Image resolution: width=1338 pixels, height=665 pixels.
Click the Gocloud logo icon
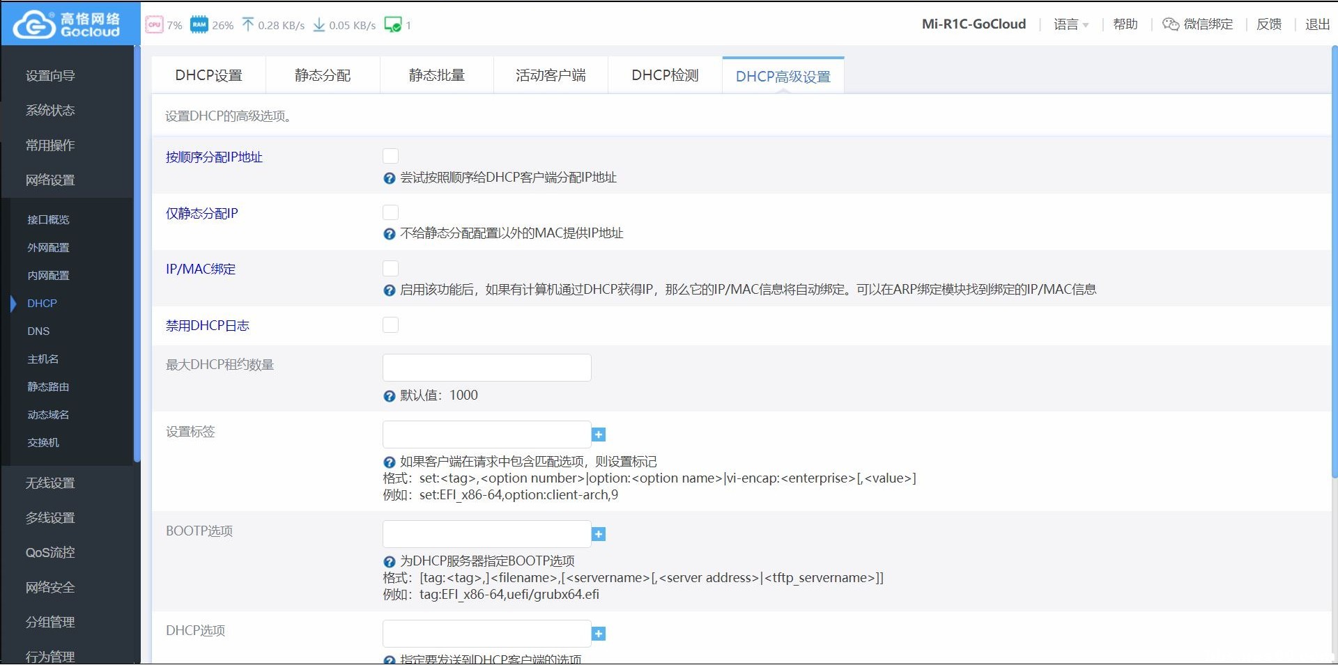[x=34, y=25]
